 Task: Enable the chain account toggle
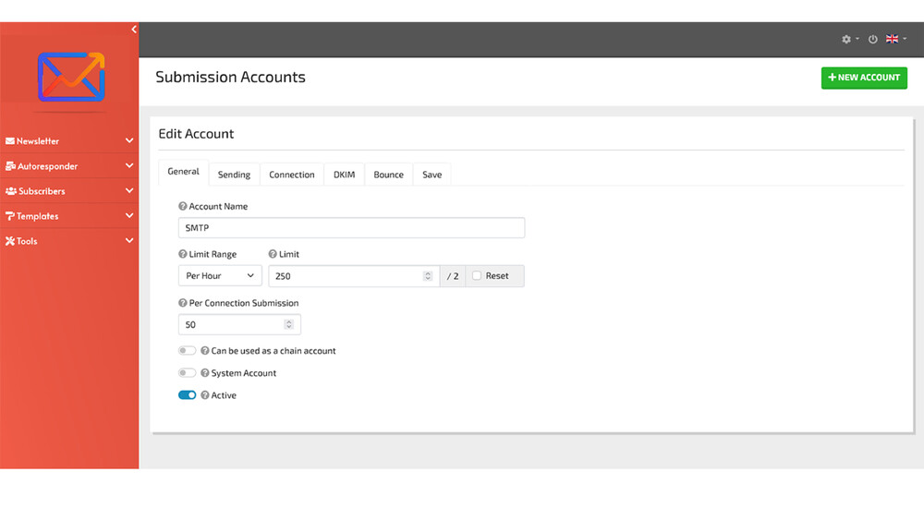pos(187,350)
